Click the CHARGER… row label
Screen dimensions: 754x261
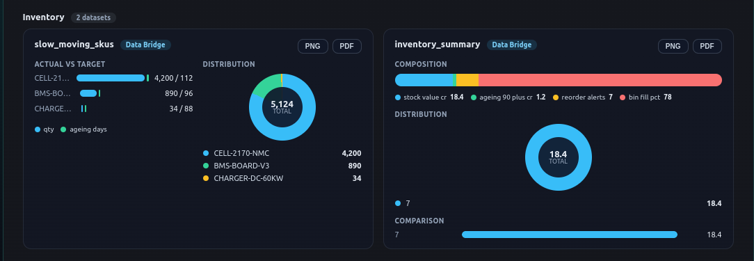(x=53, y=109)
